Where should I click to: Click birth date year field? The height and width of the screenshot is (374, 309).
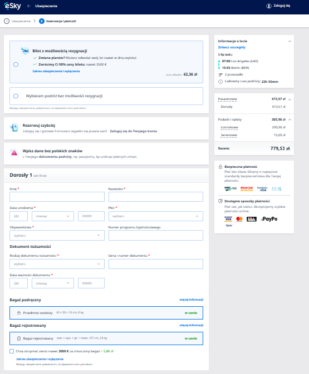[x=91, y=216]
